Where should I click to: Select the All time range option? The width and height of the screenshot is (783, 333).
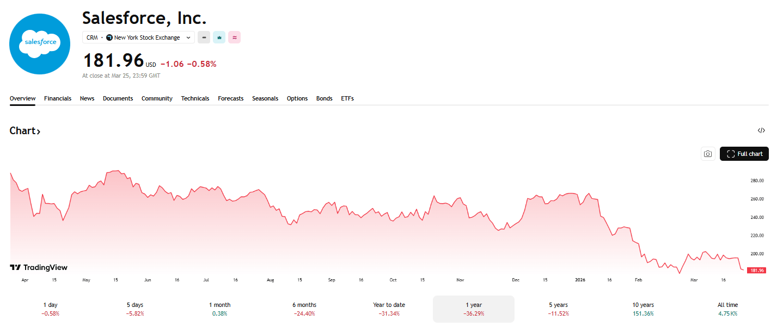click(727, 309)
